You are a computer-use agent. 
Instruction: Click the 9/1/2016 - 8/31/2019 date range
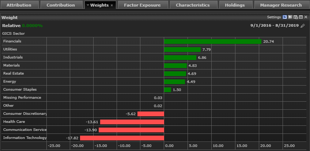pos(274,26)
